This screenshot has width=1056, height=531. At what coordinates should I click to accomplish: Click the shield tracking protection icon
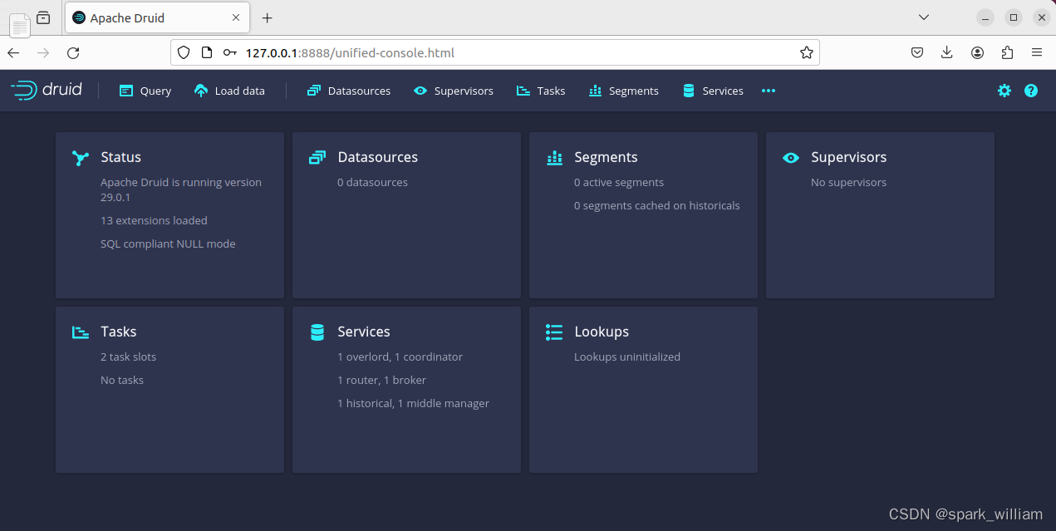pos(184,52)
